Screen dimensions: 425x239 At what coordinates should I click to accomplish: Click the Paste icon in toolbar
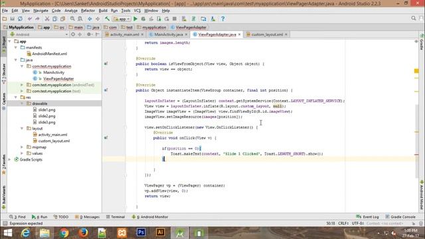coord(62,19)
